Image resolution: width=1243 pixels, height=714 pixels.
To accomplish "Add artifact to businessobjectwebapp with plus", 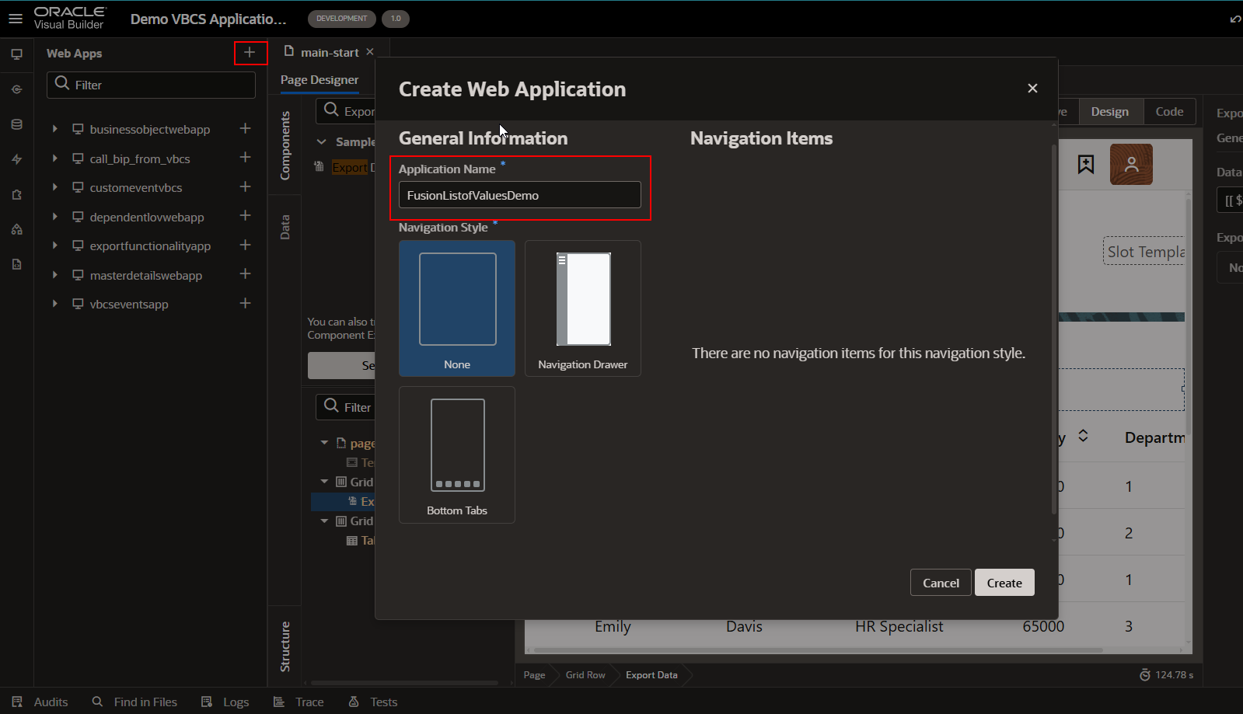I will tap(245, 128).
